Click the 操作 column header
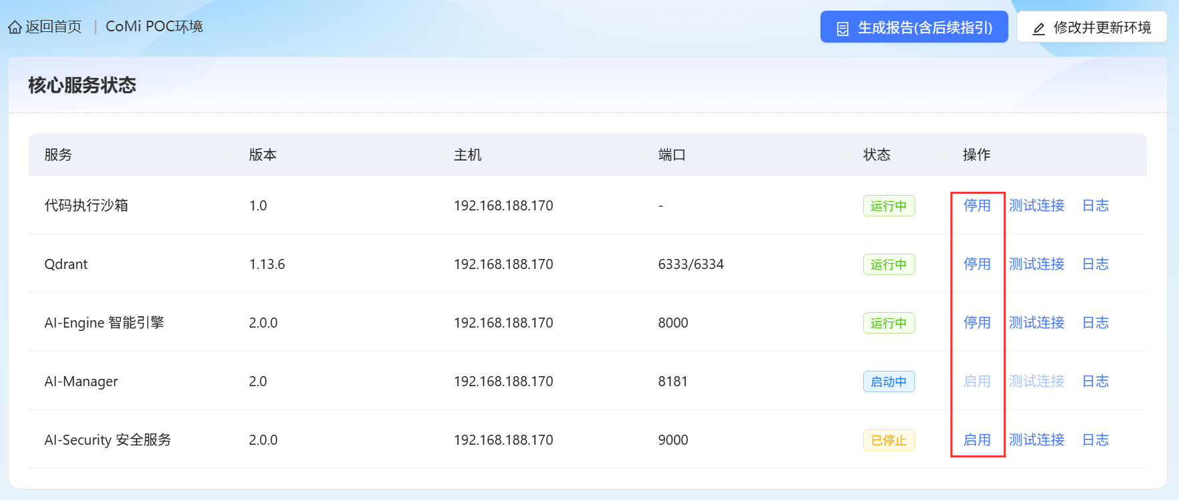 pyautogui.click(x=976, y=154)
